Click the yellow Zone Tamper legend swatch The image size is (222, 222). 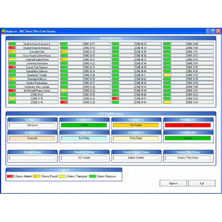click(x=62, y=176)
